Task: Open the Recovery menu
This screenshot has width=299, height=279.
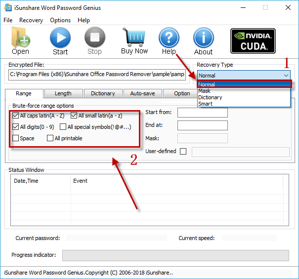Action: 31,20
